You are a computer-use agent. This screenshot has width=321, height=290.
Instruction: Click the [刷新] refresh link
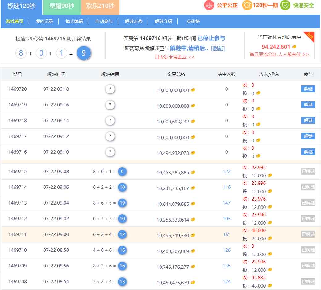[x=218, y=48]
